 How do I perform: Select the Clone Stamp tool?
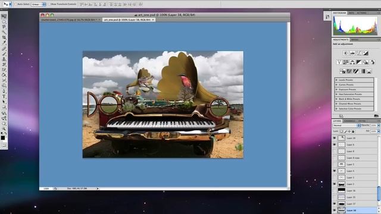coord(4,59)
